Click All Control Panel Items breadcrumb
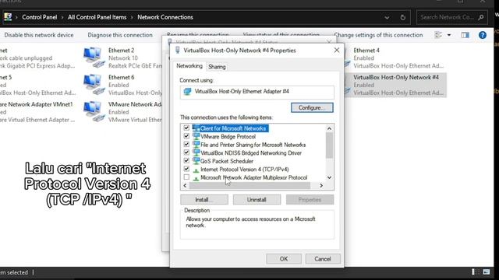 click(97, 17)
